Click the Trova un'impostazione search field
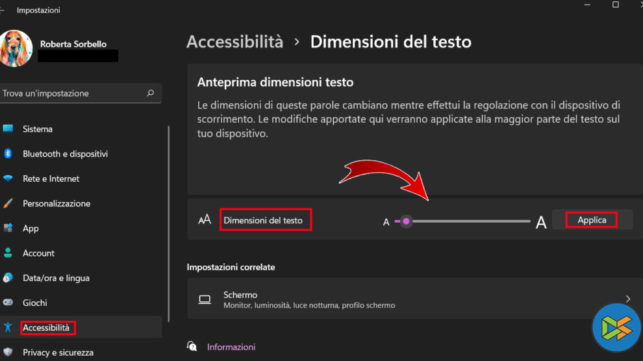This screenshot has height=361, width=643. [x=71, y=93]
